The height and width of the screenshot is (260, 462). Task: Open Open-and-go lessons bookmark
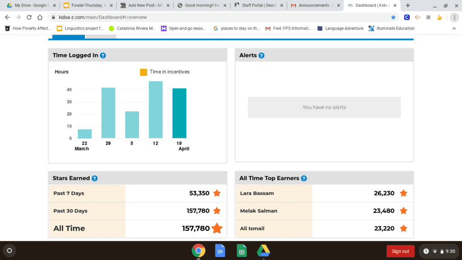[183, 28]
